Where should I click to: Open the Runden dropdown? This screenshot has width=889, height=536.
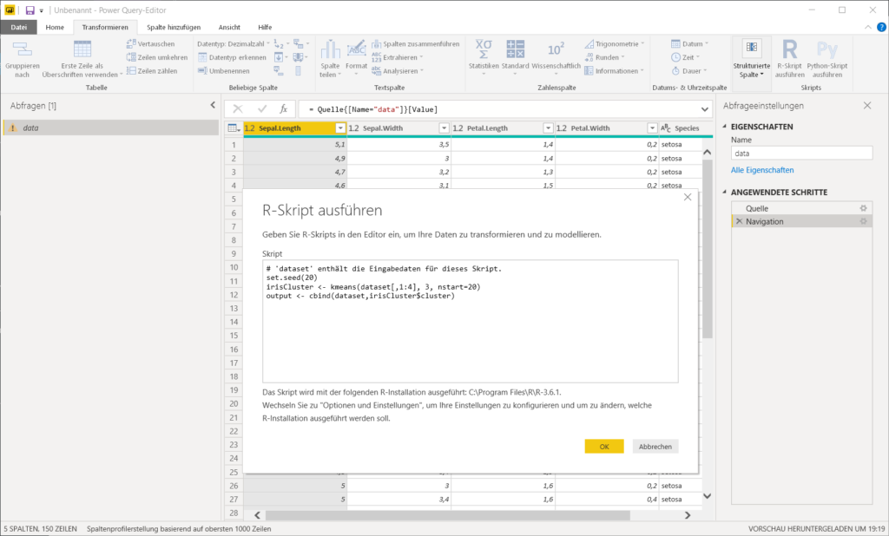[x=604, y=57]
